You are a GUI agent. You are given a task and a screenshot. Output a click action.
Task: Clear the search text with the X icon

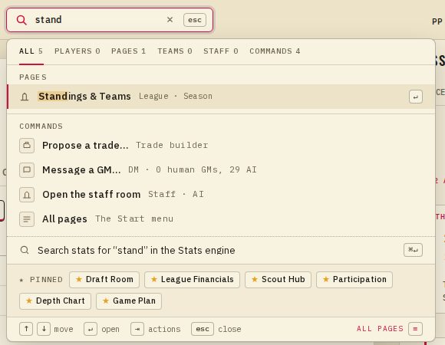[170, 20]
